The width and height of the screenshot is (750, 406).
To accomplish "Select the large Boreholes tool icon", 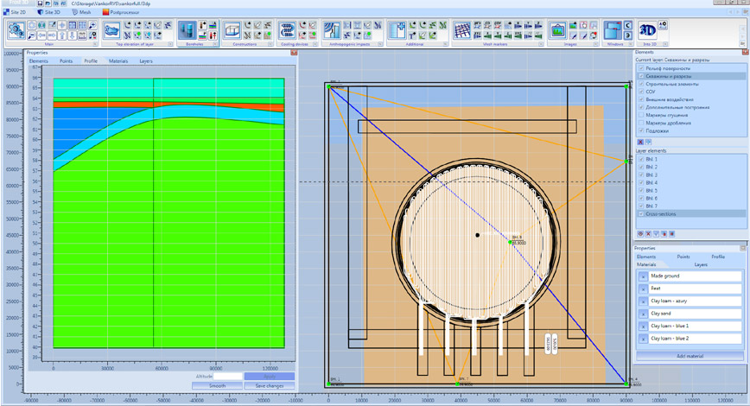I will click(187, 30).
